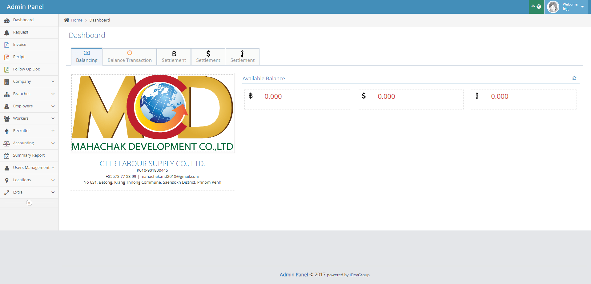Image resolution: width=591 pixels, height=284 pixels.
Task: Click the Employers icon in sidebar
Action: tap(7, 106)
